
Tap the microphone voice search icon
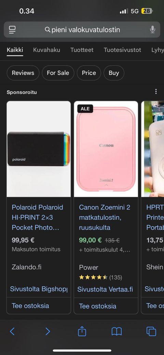click(153, 30)
